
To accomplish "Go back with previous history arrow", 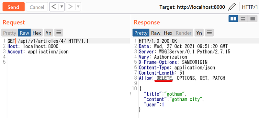I will click(54, 7).
